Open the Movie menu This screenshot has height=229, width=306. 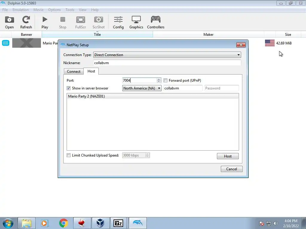pyautogui.click(x=39, y=10)
